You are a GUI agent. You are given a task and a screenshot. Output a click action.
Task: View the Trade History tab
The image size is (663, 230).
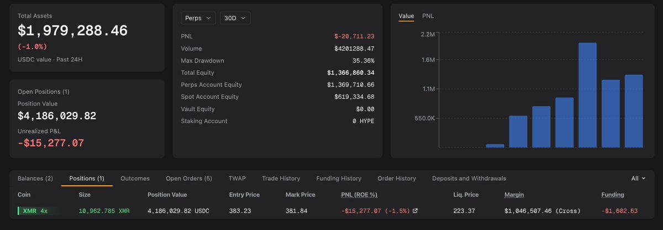[281, 179]
